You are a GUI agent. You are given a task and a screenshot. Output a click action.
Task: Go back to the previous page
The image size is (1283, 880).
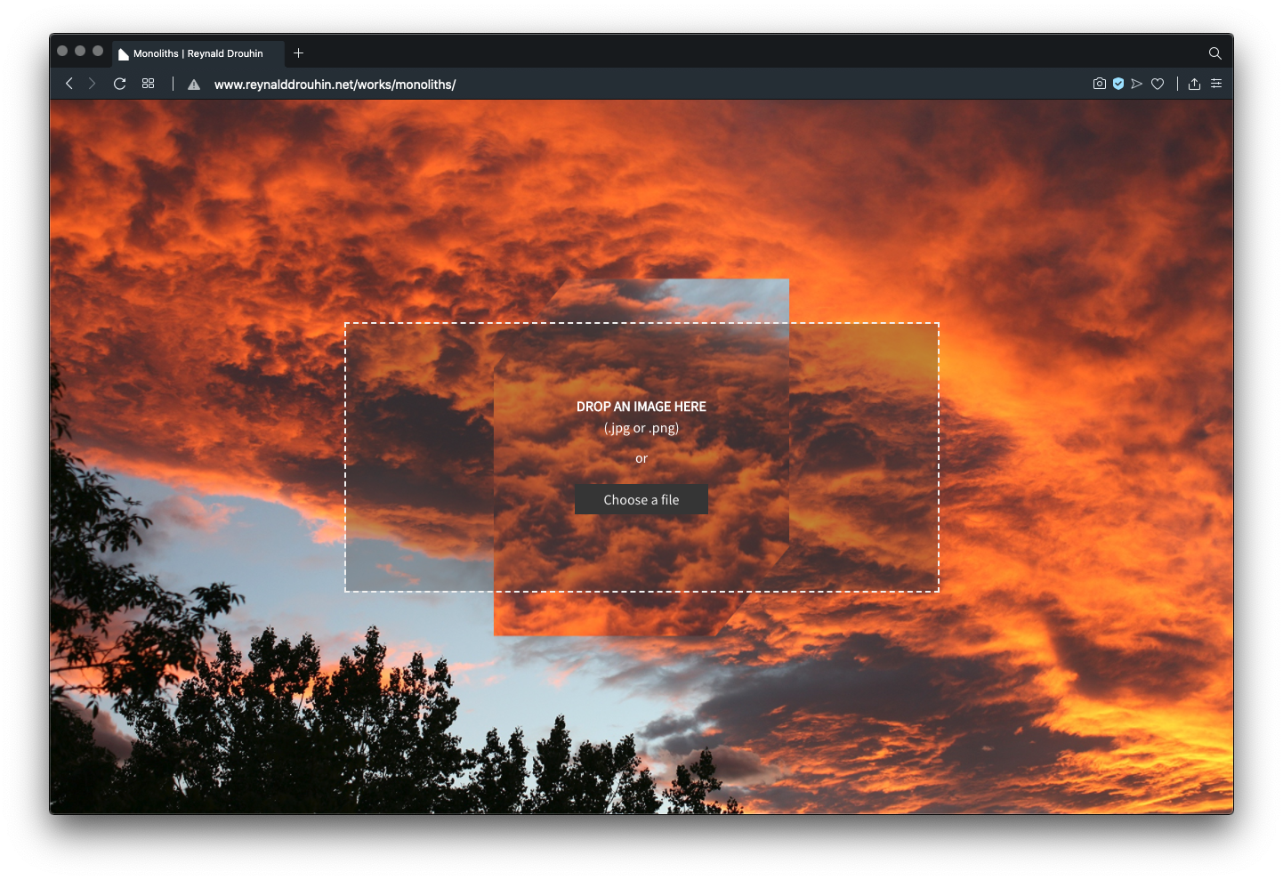click(x=69, y=84)
